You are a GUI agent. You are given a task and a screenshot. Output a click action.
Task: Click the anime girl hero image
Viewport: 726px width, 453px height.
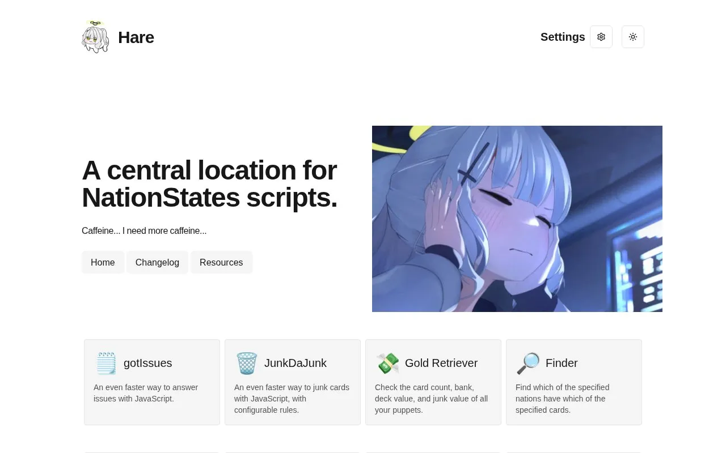click(517, 219)
